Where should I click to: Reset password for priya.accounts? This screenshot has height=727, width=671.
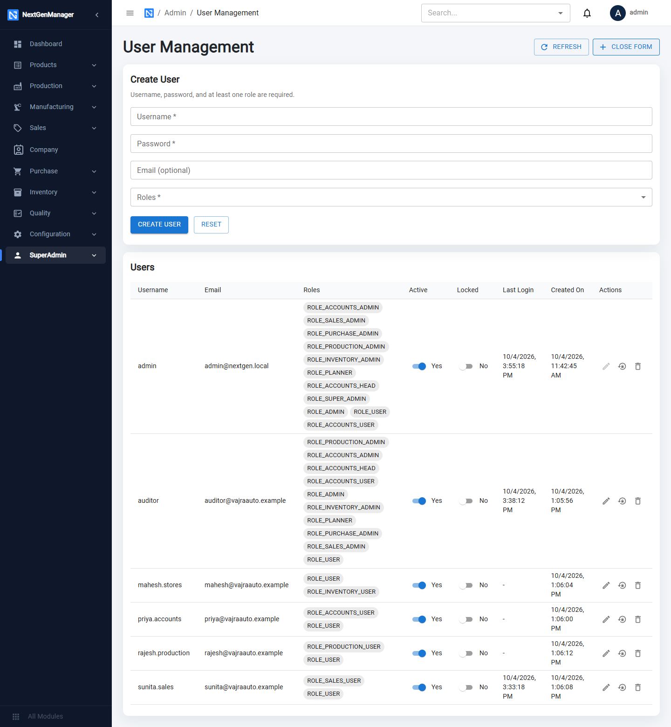click(x=622, y=619)
